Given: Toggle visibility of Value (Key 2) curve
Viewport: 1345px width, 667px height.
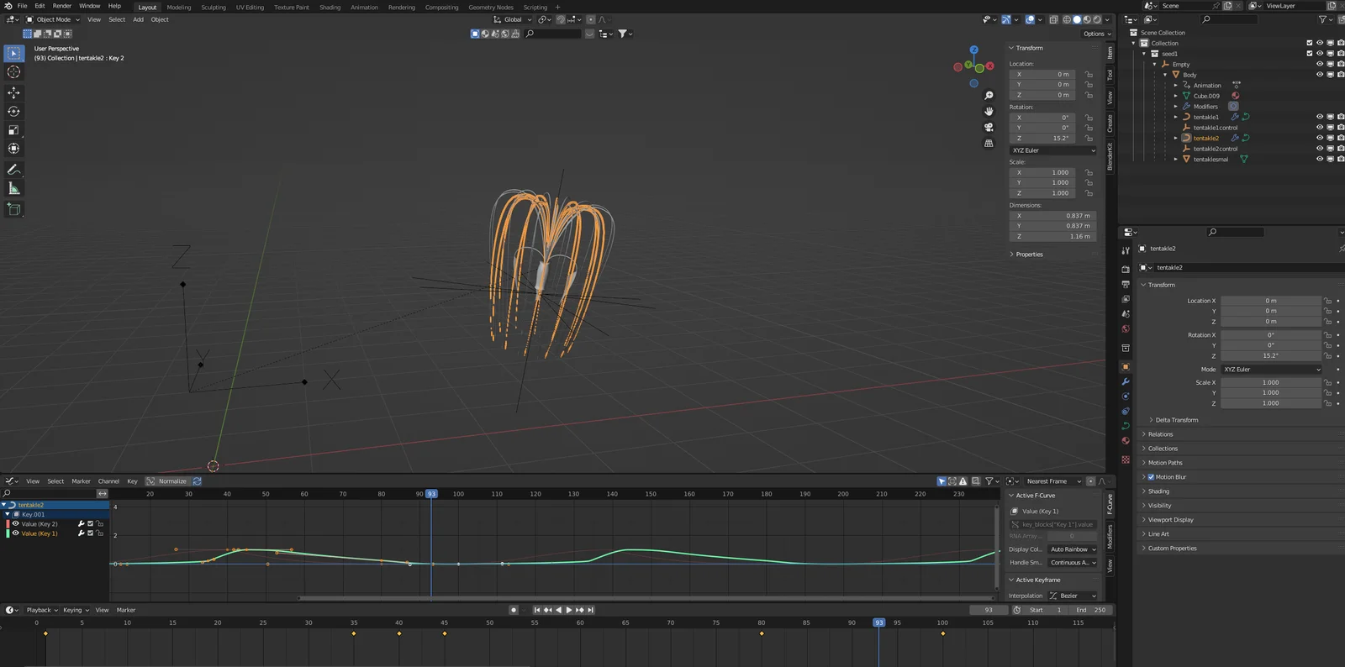Looking at the screenshot, I should tap(15, 523).
